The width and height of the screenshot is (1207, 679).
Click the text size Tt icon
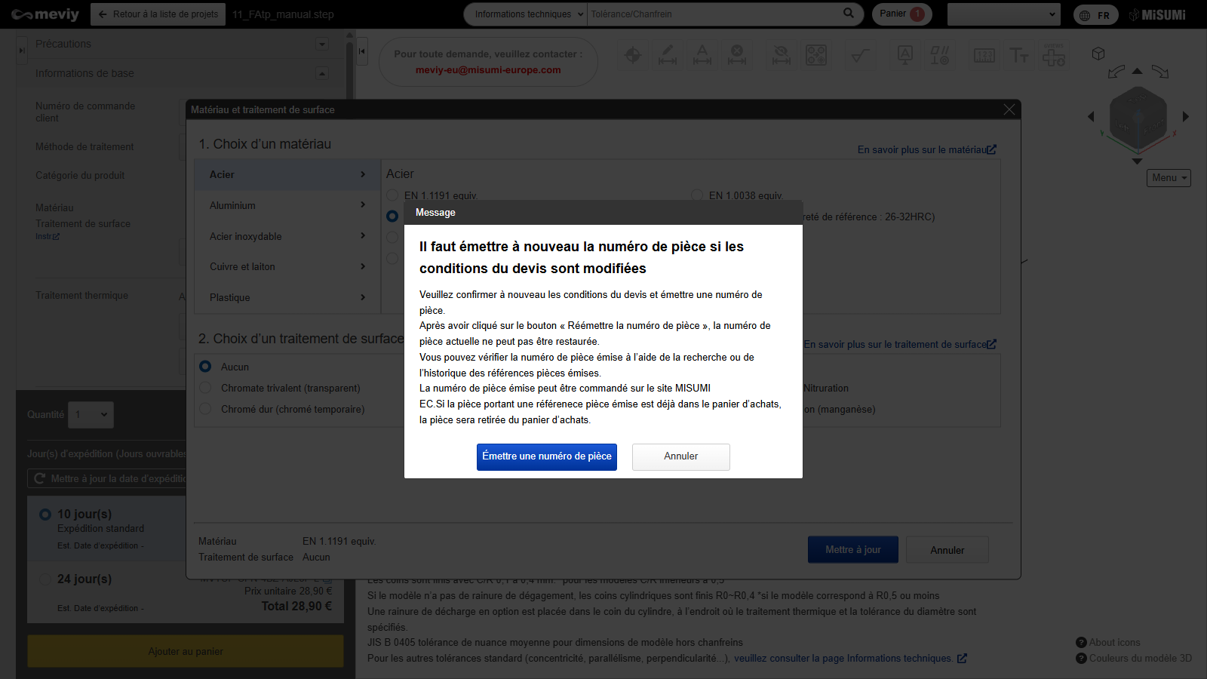(x=1019, y=55)
